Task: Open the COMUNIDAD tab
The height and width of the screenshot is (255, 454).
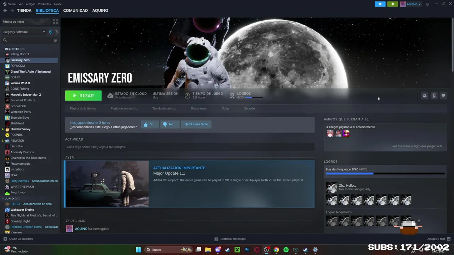Action: (76, 11)
